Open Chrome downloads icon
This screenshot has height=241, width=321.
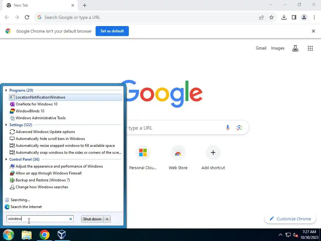(284, 18)
